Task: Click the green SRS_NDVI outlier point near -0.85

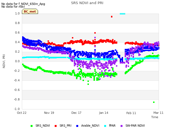Action: pos(154,102)
